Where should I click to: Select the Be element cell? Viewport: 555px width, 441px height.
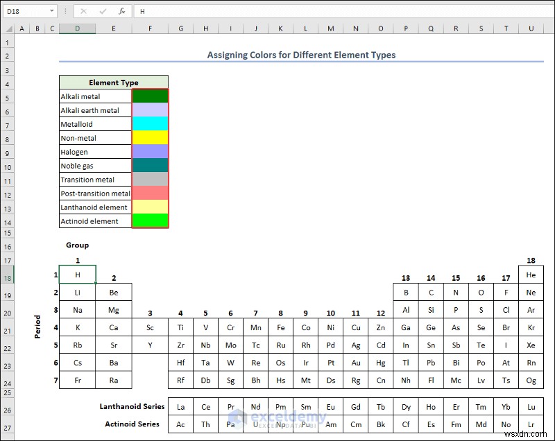(114, 293)
